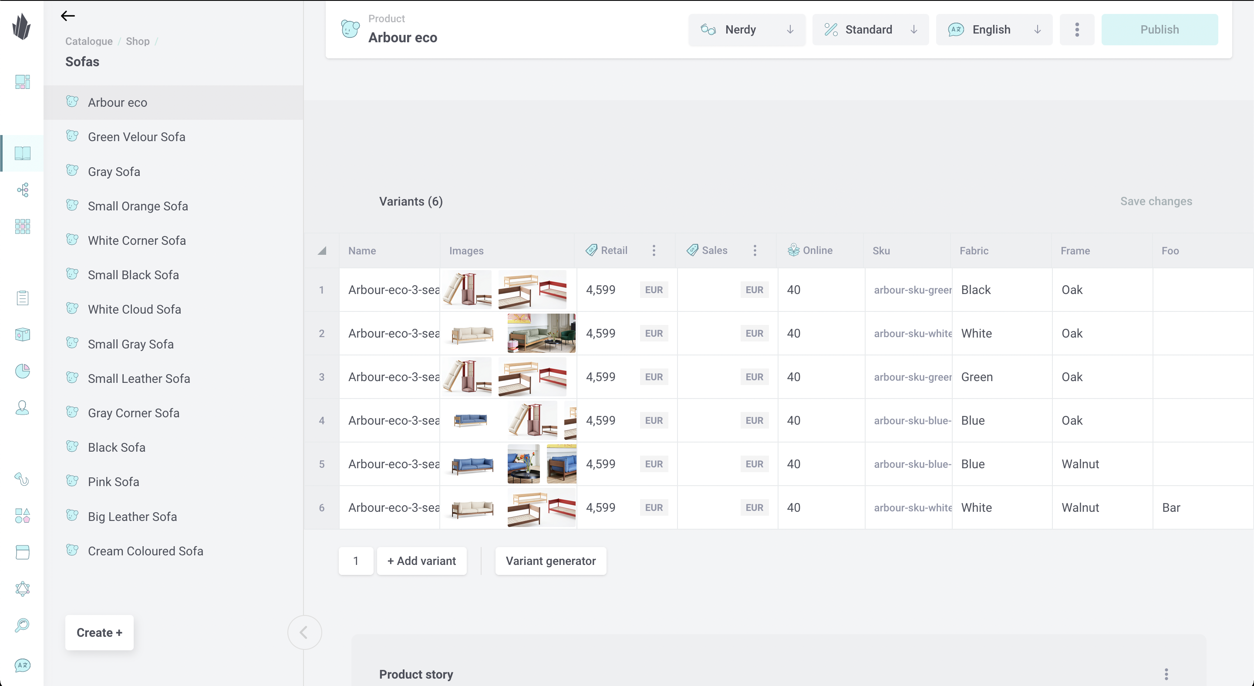Go to Shop breadcrumb link
The image size is (1254, 686).
pos(138,41)
